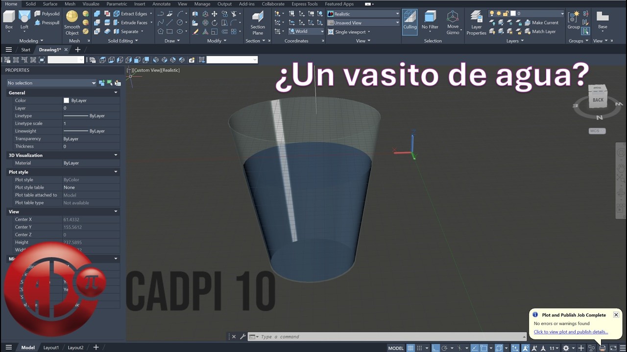This screenshot has width=627, height=352.
Task: Collapse the 3D Visualization section
Action: click(x=116, y=155)
